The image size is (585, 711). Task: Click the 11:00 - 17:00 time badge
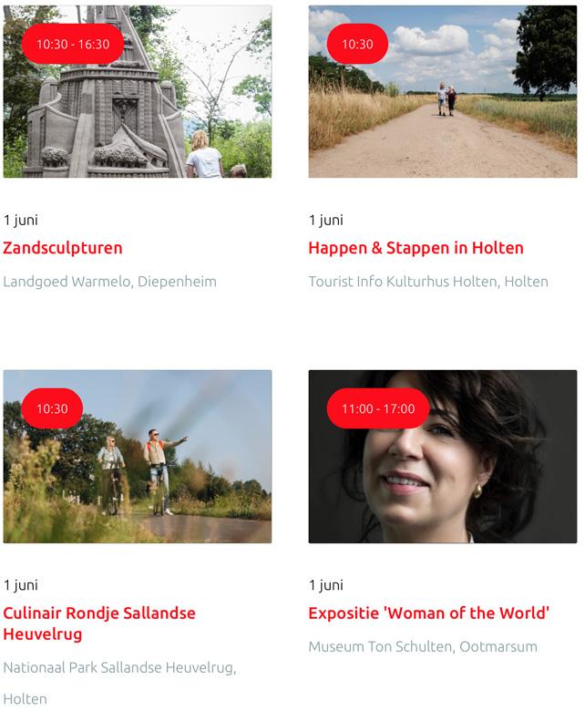pyautogui.click(x=378, y=408)
